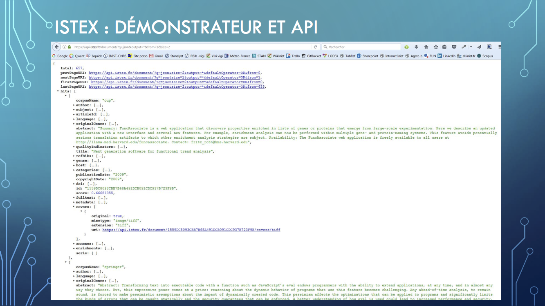The image size is (545, 306).
Task: Open the Trello bookmark
Action: pos(293,56)
